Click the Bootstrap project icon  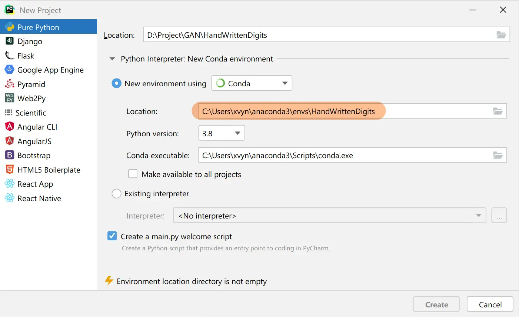pos(10,155)
